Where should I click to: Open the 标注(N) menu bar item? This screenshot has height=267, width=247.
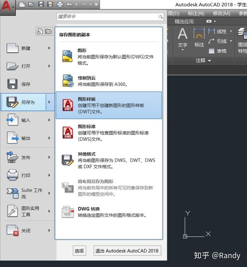(x=196, y=14)
